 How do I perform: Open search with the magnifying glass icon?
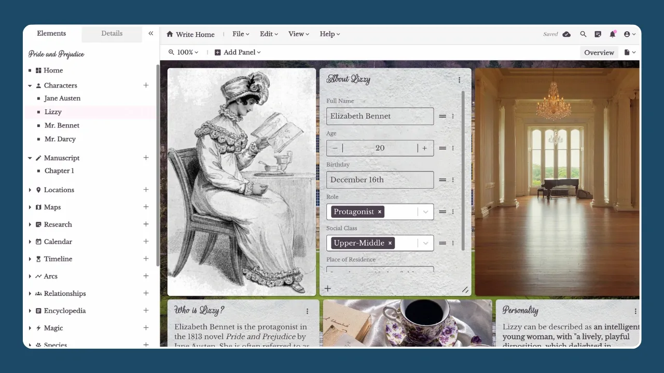[583, 34]
